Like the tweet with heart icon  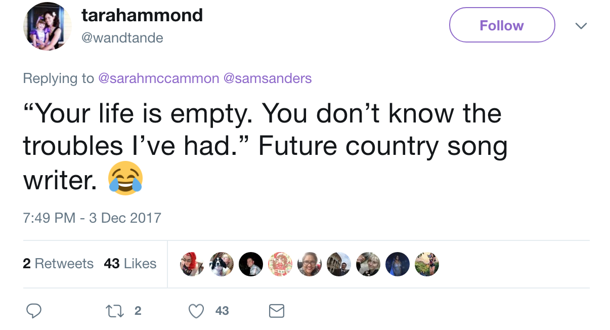point(196,311)
